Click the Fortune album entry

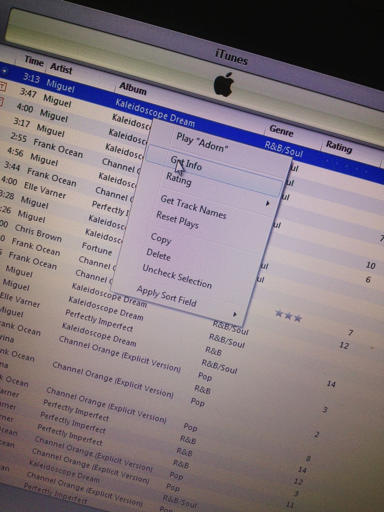click(x=97, y=249)
